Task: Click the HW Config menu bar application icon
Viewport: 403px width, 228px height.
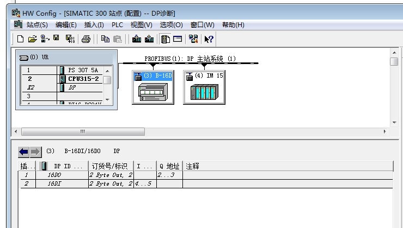Action: point(18,24)
